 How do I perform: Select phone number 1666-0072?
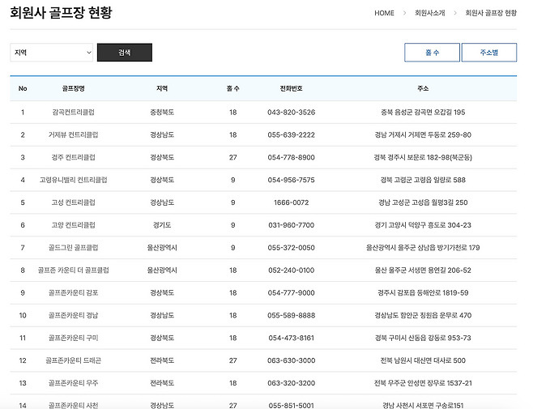pyautogui.click(x=291, y=202)
